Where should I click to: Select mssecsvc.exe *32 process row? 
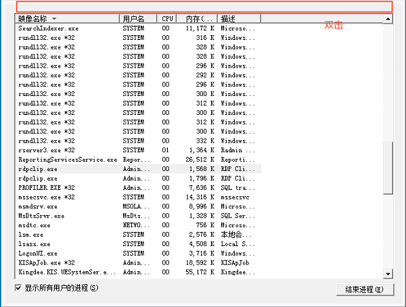[x=47, y=197]
